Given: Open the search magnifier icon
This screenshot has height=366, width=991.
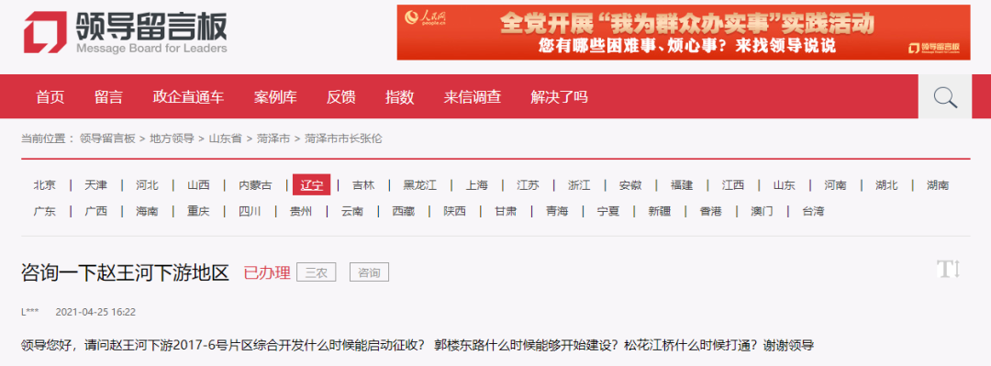Looking at the screenshot, I should coord(945,97).
